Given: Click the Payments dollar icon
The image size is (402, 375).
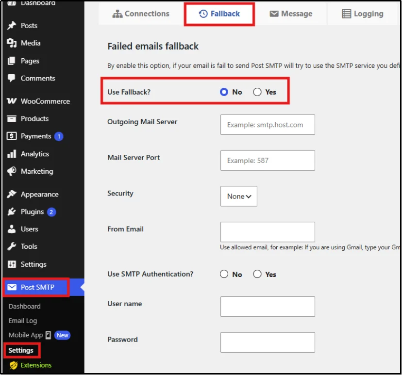Looking at the screenshot, I should 12,136.
